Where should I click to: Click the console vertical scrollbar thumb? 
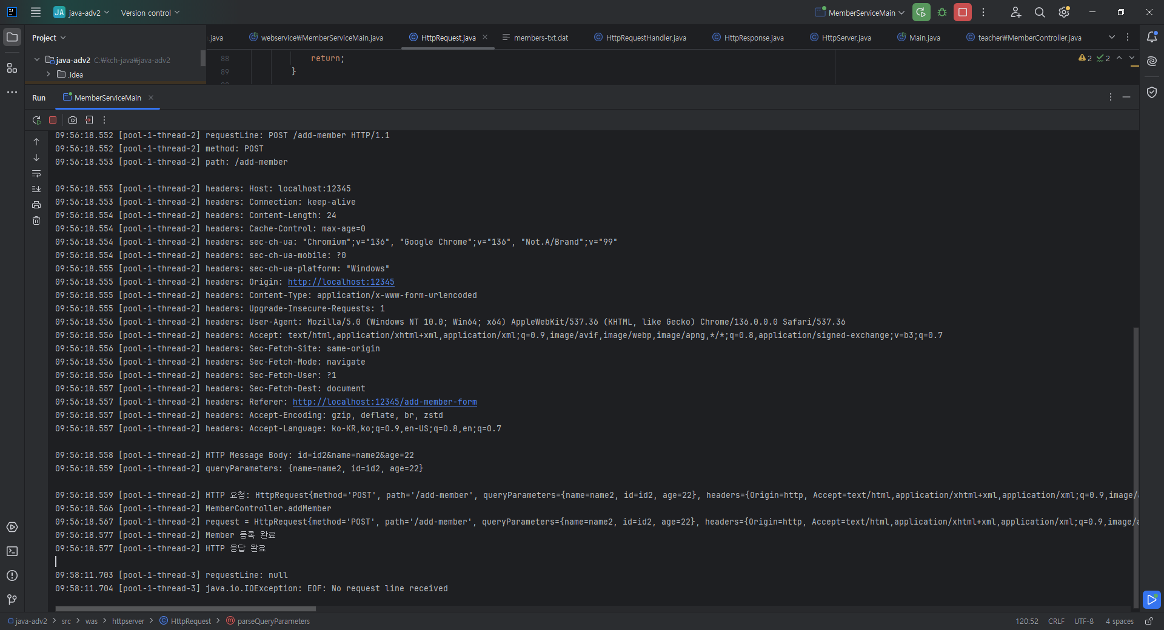coord(1136,466)
